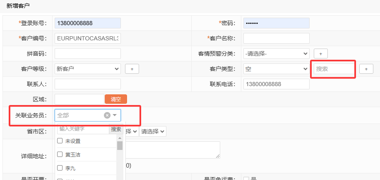Tick the 李九 checkbox
Screen dimensions: 380x180
pos(60,168)
